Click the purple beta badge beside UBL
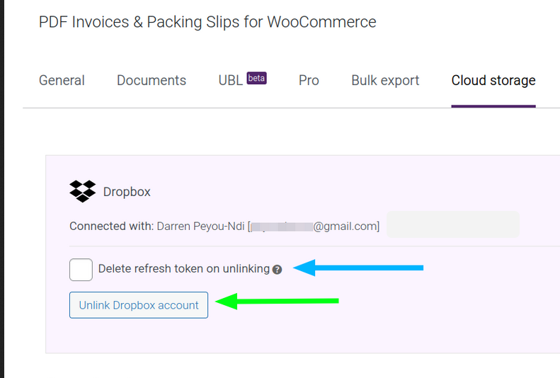Image resolution: width=560 pixels, height=378 pixels. pos(256,78)
